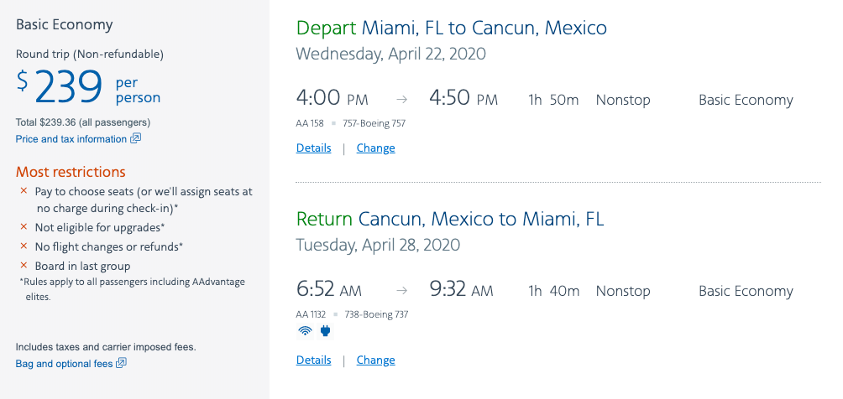Open the Price and tax information link

click(x=71, y=139)
